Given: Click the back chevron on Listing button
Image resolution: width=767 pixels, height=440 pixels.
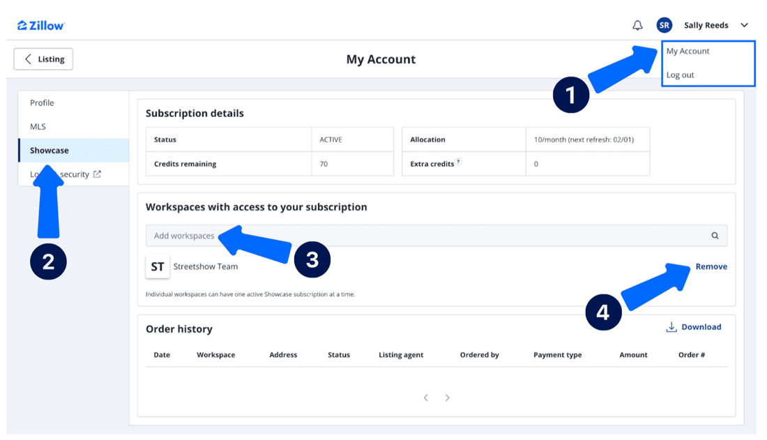Looking at the screenshot, I should (x=26, y=59).
